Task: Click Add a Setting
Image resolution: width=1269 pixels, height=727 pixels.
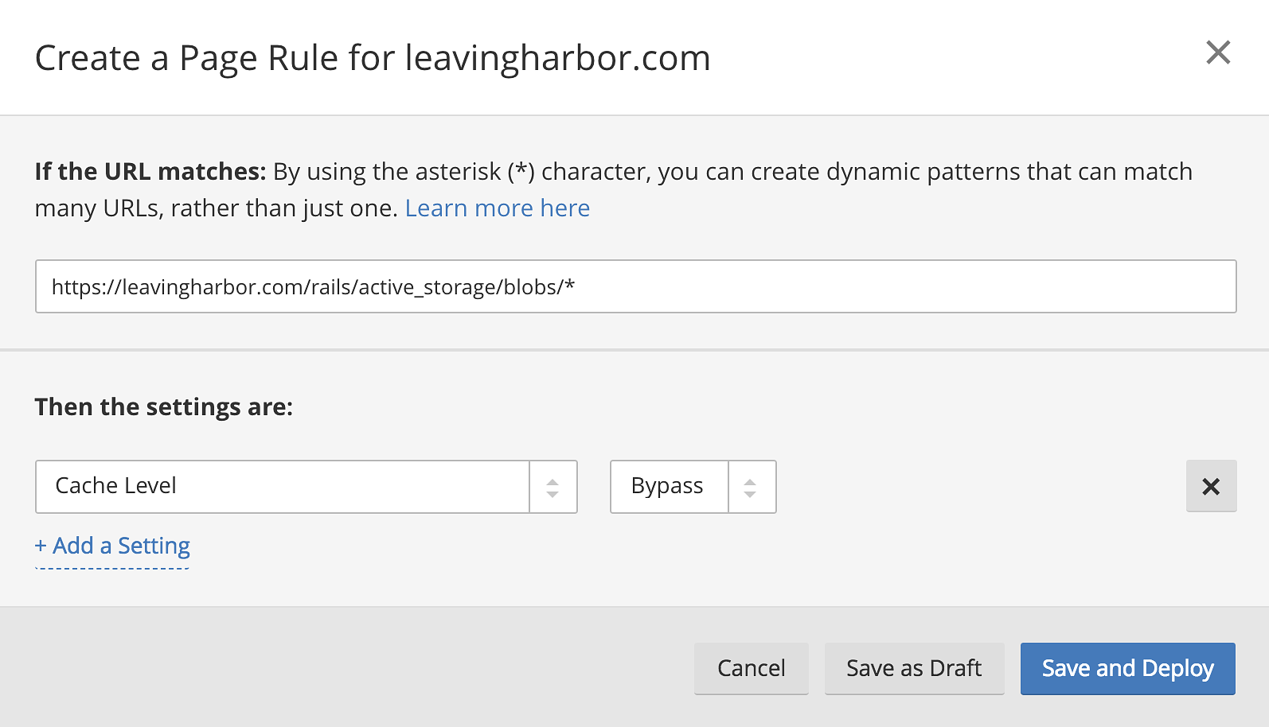Action: pos(111,546)
